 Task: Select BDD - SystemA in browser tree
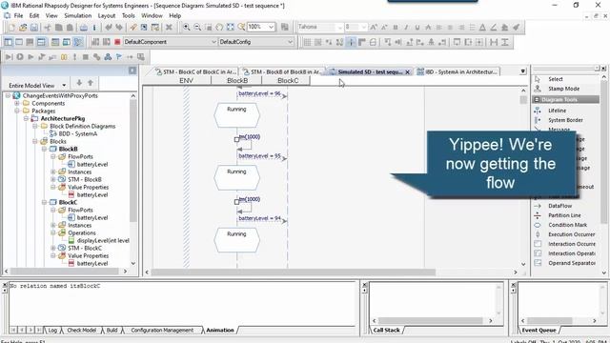78,133
